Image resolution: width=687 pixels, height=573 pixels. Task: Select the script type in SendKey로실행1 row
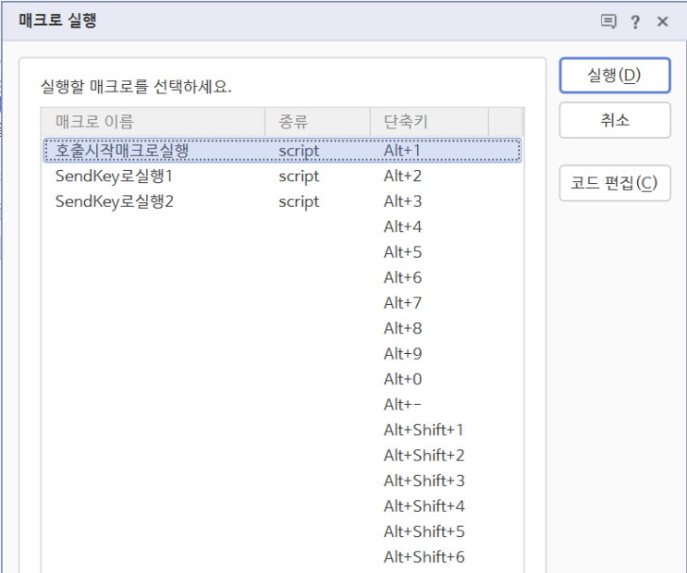click(299, 177)
